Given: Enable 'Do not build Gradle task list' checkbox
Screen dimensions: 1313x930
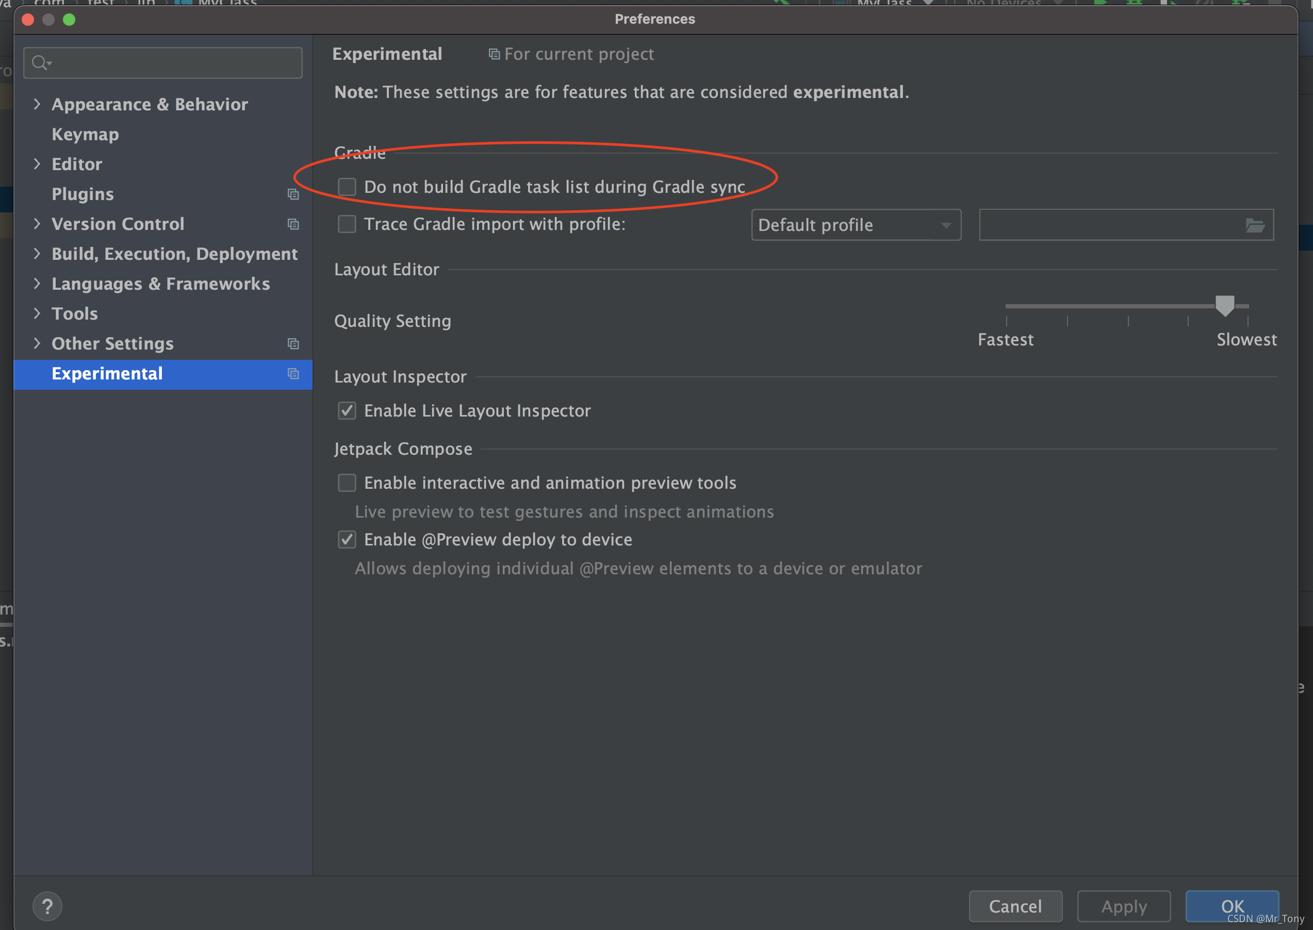Looking at the screenshot, I should [347, 187].
